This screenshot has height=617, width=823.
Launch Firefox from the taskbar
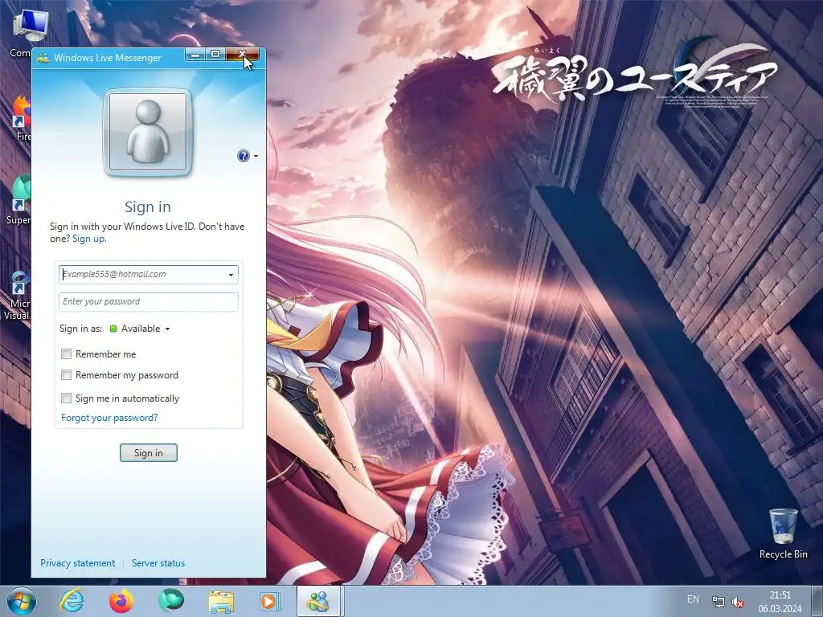point(121,601)
